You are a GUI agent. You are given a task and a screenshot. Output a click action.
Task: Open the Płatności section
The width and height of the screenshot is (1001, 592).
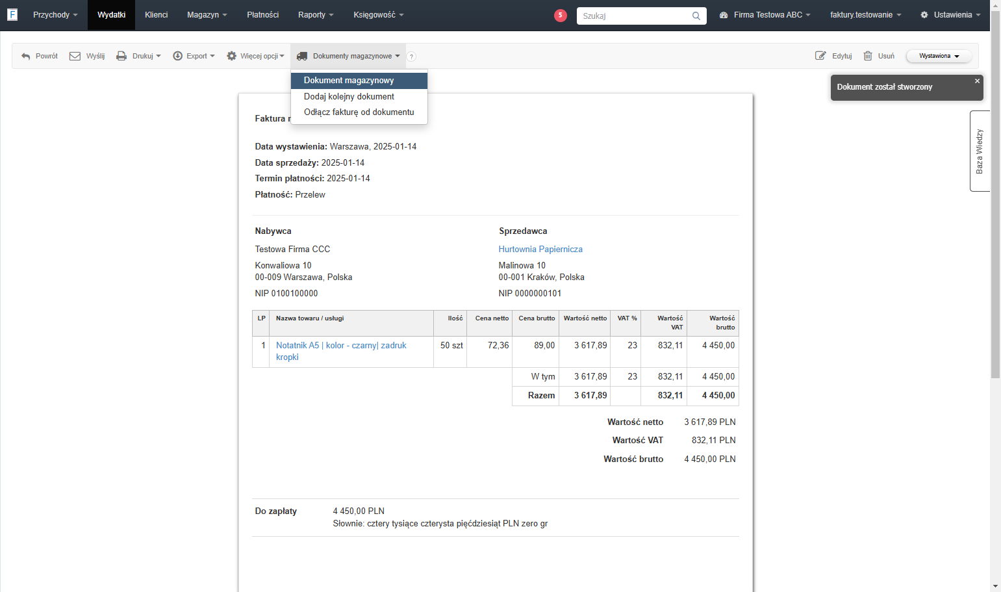(262, 15)
